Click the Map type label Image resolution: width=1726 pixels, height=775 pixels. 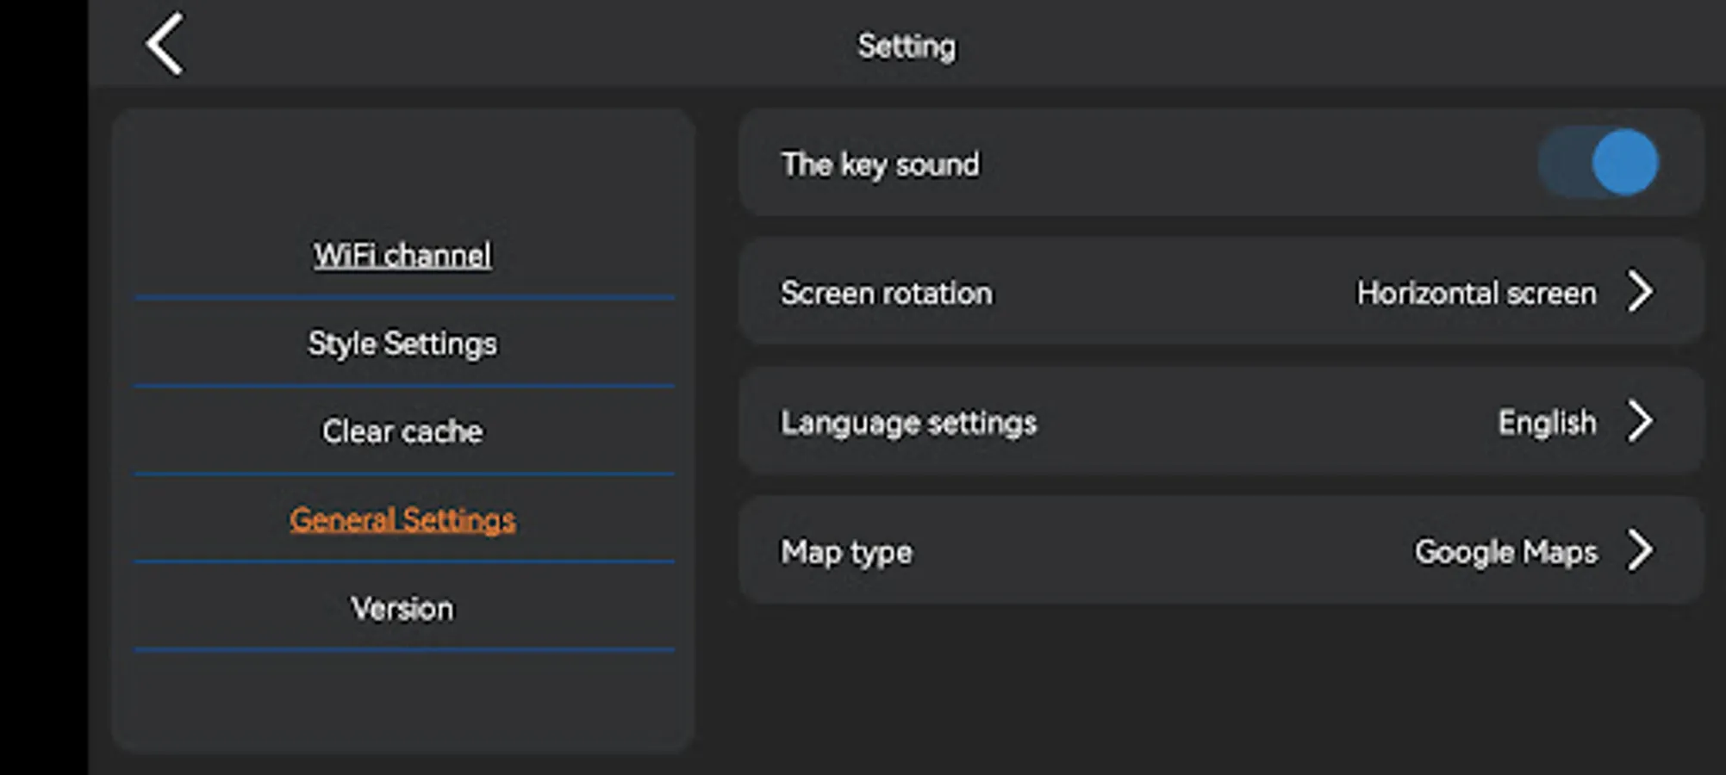[846, 552]
